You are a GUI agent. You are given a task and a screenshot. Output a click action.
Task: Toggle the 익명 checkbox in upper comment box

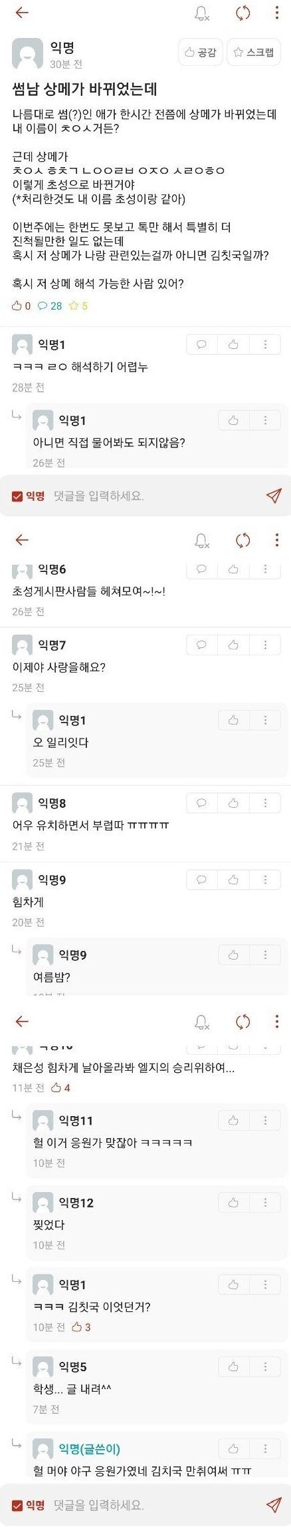pos(17,495)
